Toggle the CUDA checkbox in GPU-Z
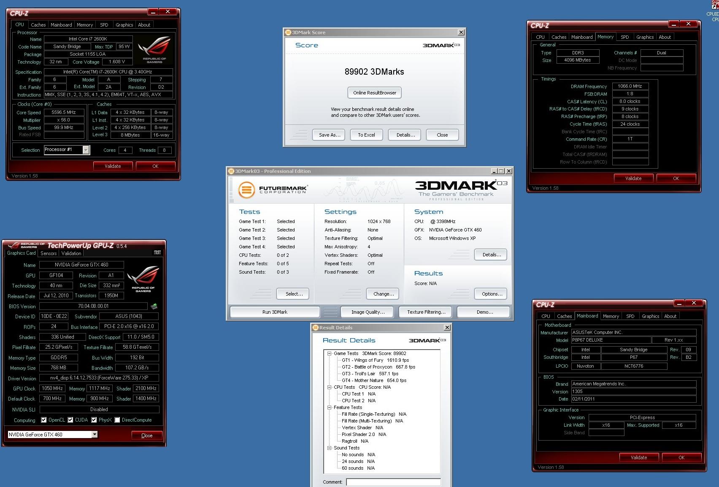 point(70,420)
